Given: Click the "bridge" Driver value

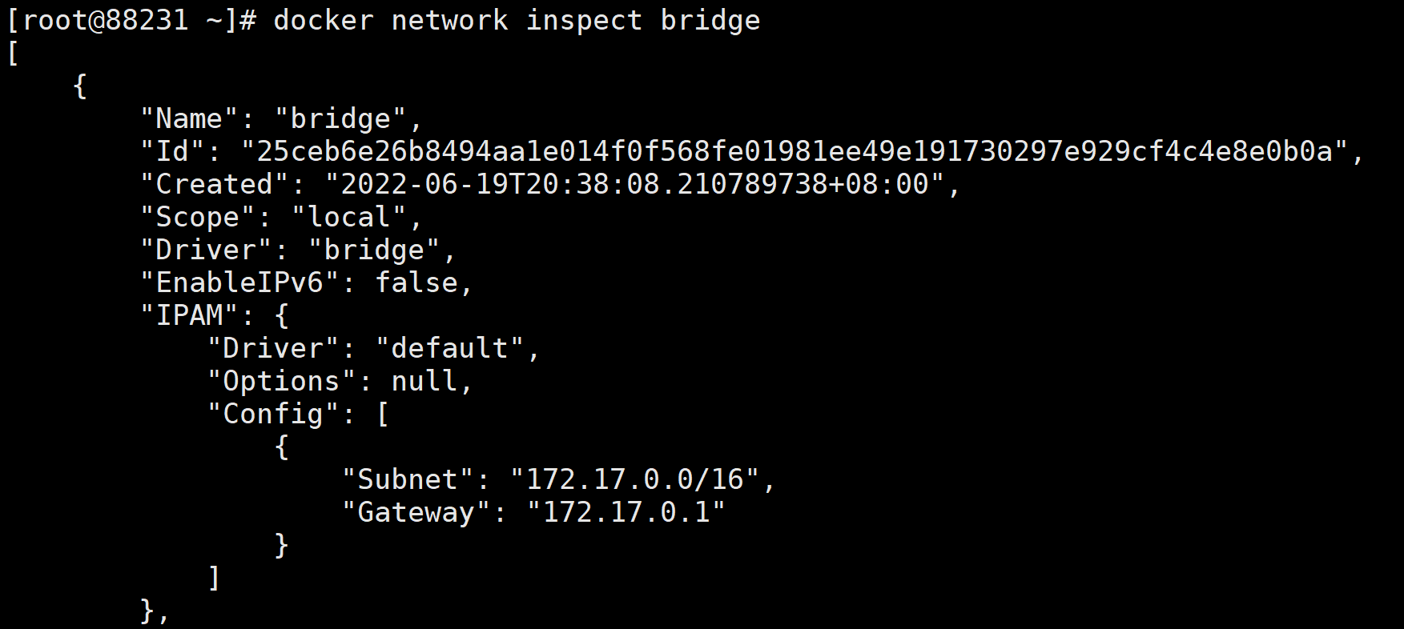Looking at the screenshot, I should click(x=374, y=250).
